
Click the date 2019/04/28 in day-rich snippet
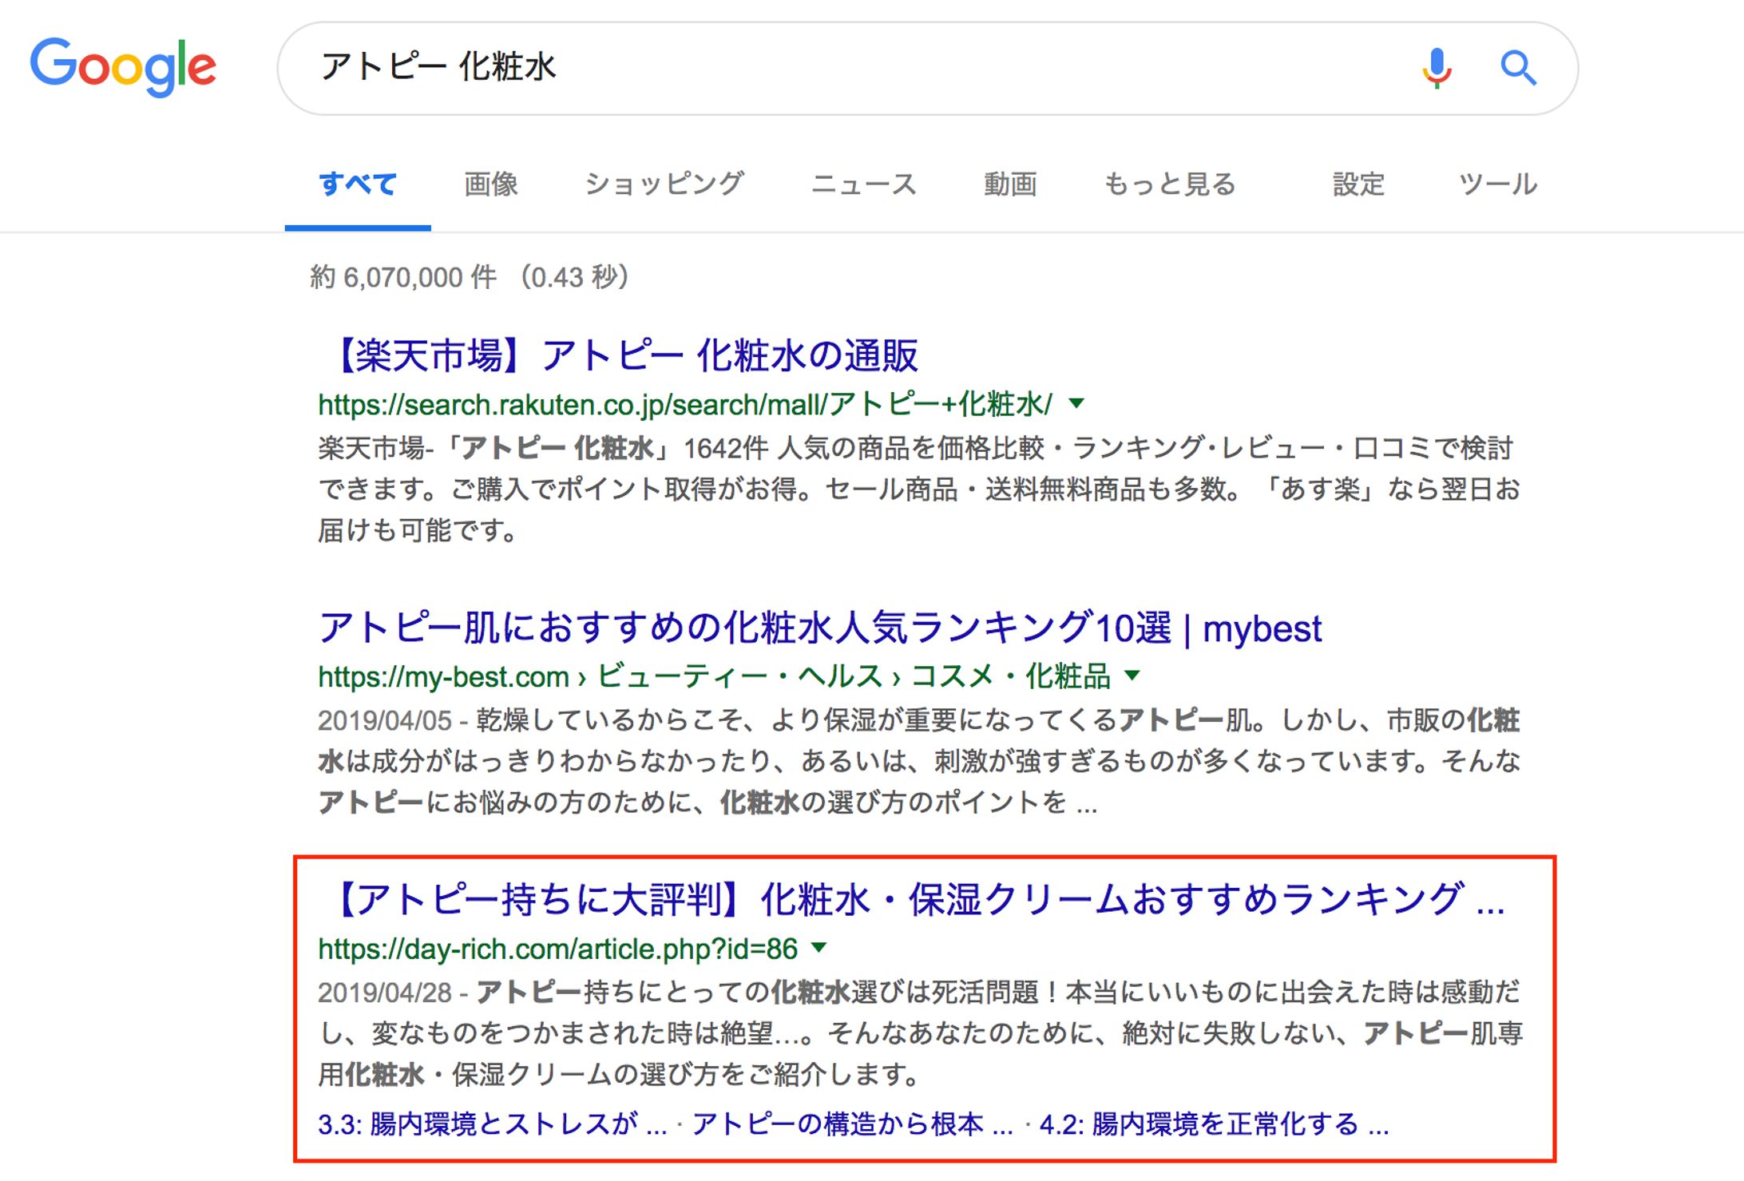coord(385,993)
